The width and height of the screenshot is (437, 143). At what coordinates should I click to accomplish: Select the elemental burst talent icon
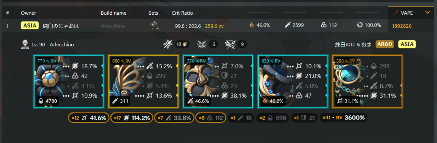(230, 44)
